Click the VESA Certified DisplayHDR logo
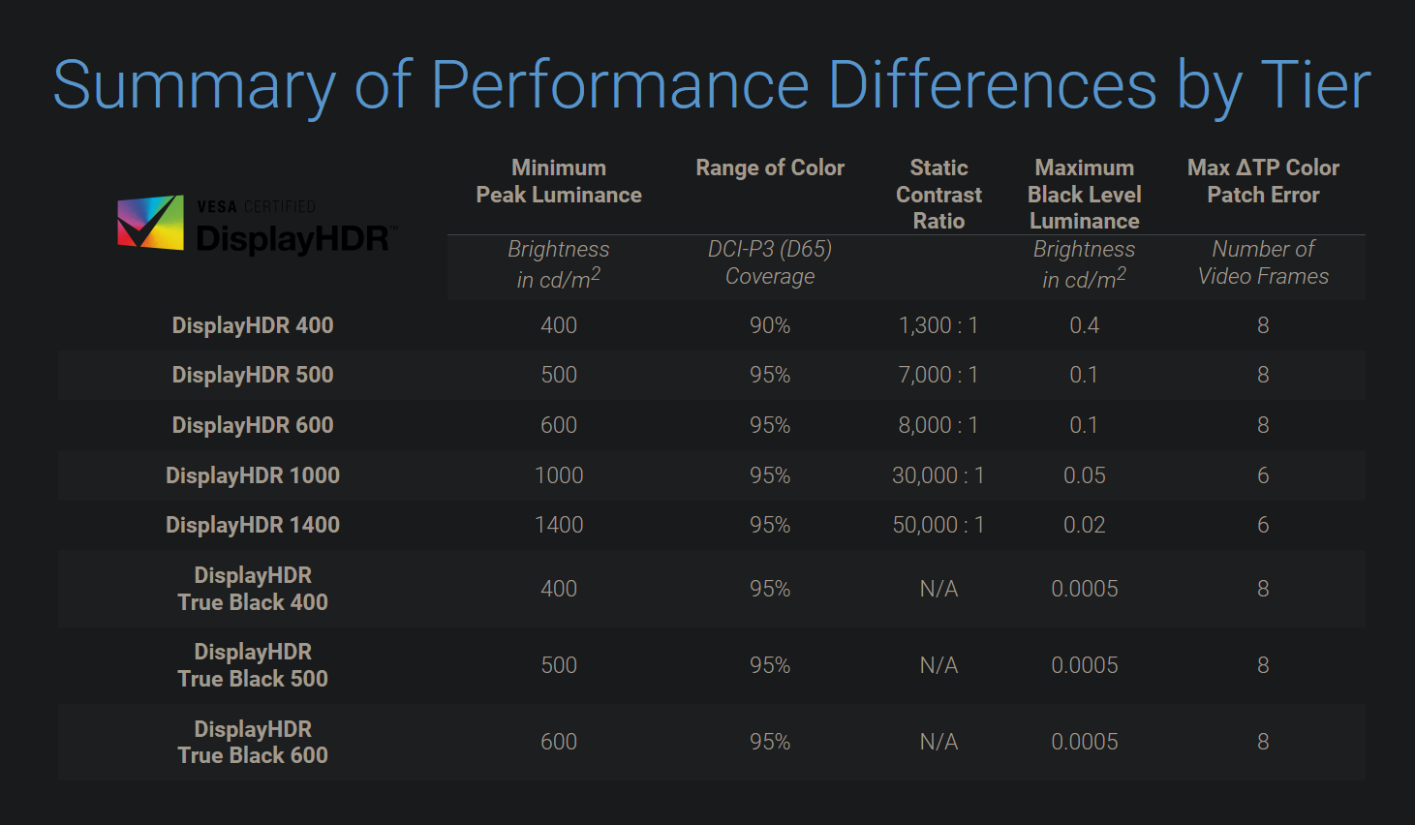The width and height of the screenshot is (1415, 825). pos(258,225)
